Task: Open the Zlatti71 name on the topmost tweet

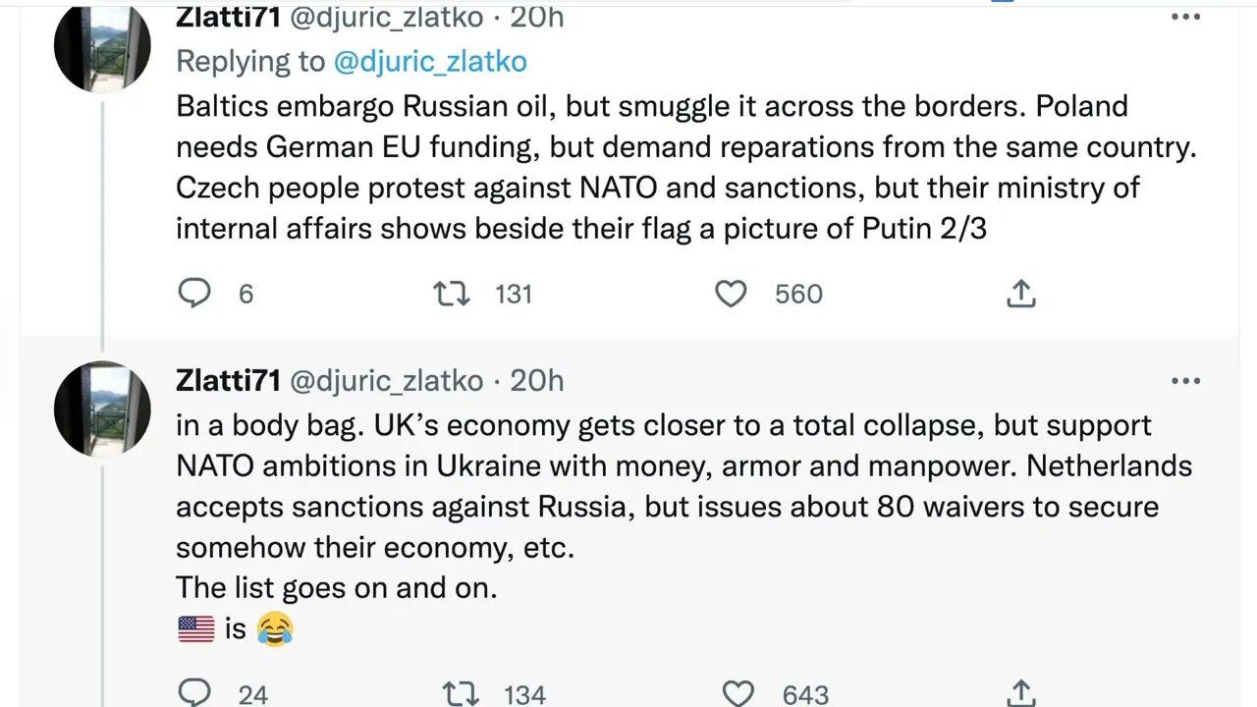Action: coord(228,17)
